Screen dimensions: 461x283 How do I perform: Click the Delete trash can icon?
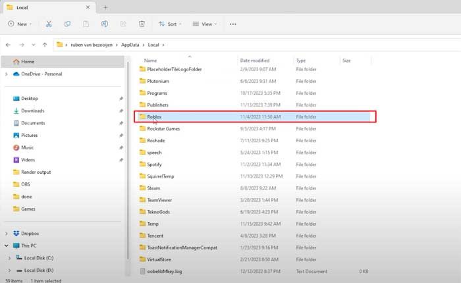[x=142, y=24]
